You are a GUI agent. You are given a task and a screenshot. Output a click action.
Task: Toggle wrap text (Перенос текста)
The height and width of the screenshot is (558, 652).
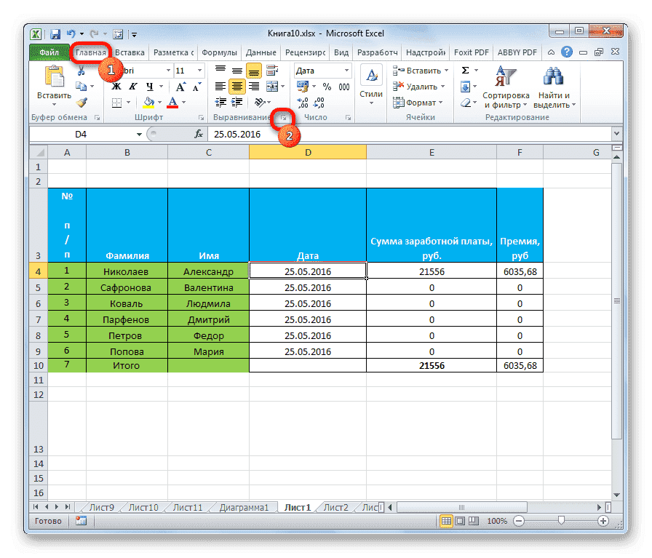click(x=272, y=69)
